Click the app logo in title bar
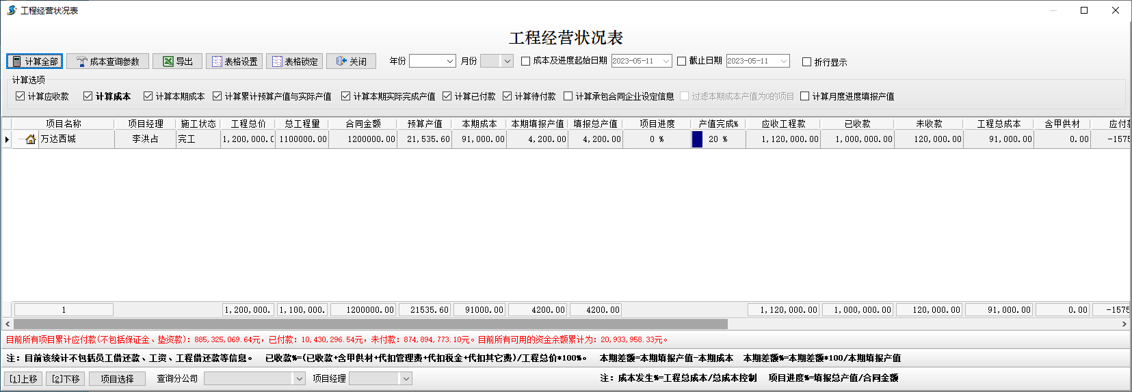1132x392 pixels. pyautogui.click(x=11, y=10)
